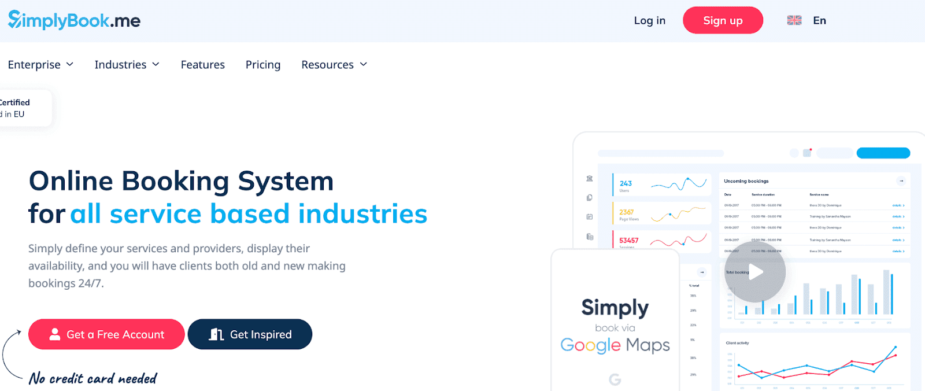Click the chevron next to Enterprise
The width and height of the screenshot is (925, 391).
(x=70, y=64)
